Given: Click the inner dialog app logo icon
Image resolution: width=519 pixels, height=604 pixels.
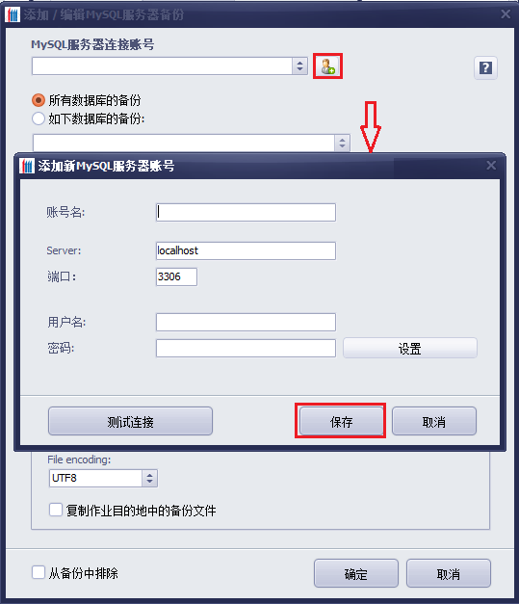Looking at the screenshot, I should (27, 166).
